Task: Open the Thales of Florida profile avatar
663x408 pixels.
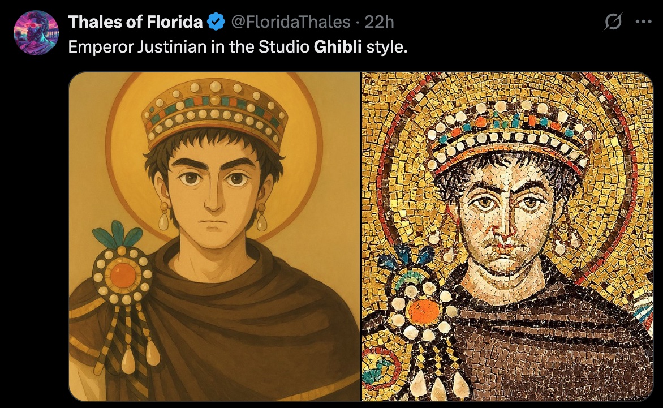Action: click(x=36, y=33)
